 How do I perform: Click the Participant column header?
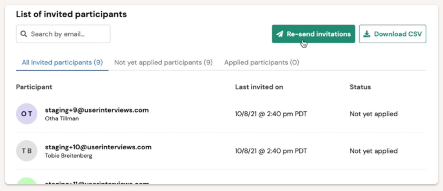click(x=34, y=87)
